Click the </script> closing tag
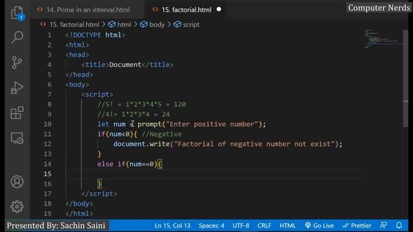This screenshot has width=413, height=232. [x=99, y=194]
